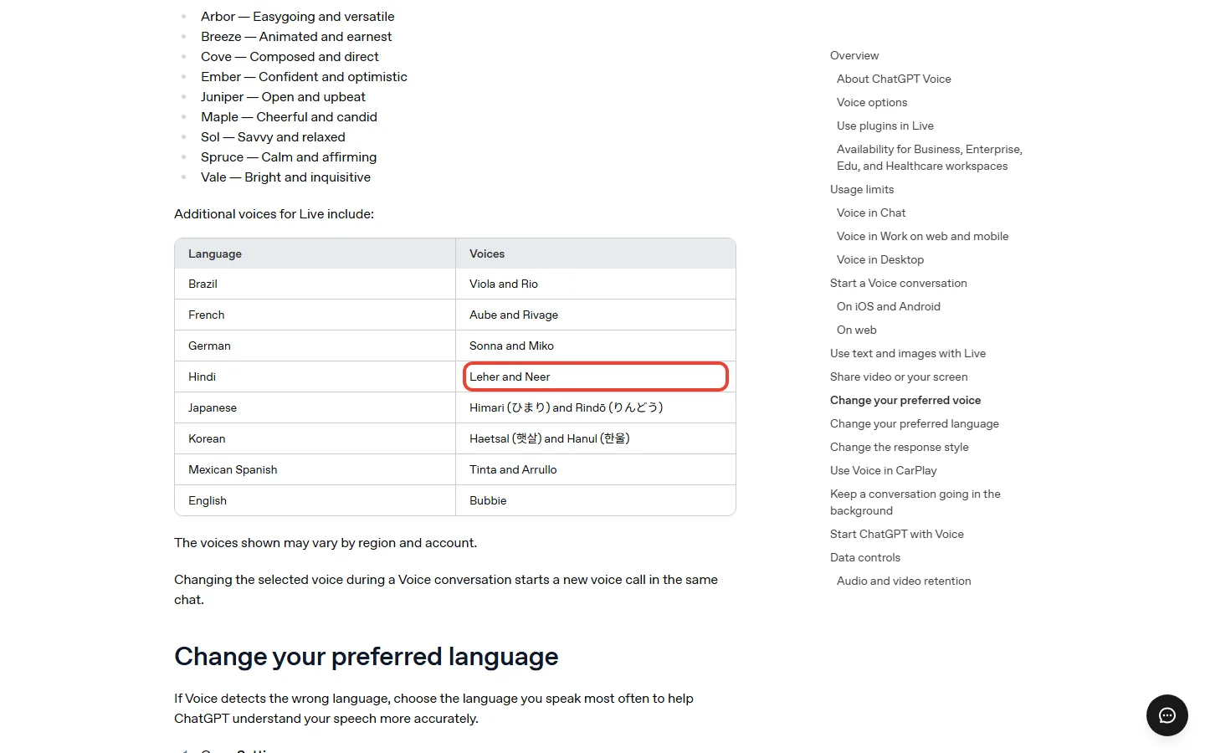The width and height of the screenshot is (1205, 753).
Task: Jump to Usage limits section
Action: point(862,189)
